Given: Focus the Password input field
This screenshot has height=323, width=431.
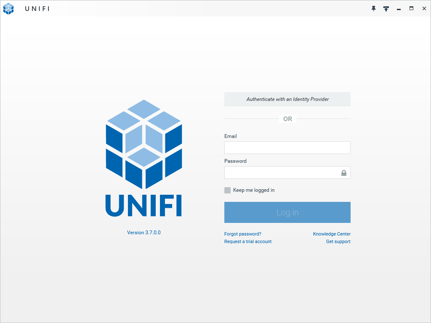Looking at the screenshot, I should point(287,172).
